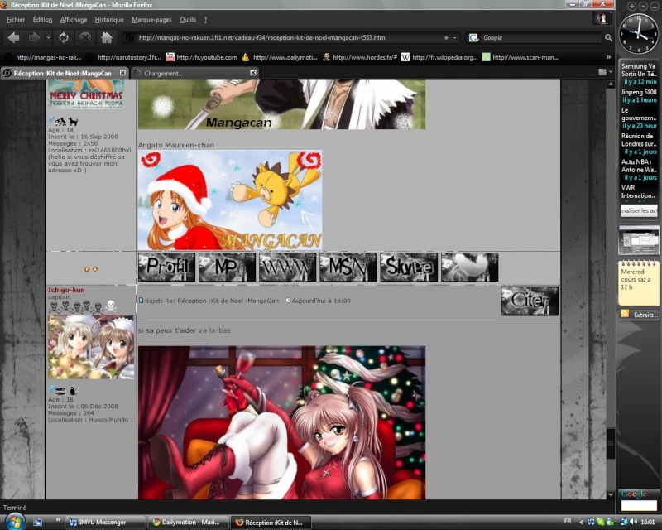Open the fr.youtube.com bookmark

[202, 57]
